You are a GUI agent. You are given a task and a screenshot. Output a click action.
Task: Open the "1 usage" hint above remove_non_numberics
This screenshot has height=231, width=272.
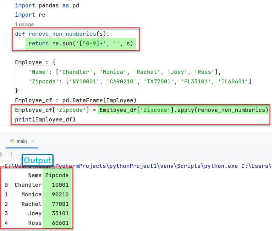click(x=23, y=24)
